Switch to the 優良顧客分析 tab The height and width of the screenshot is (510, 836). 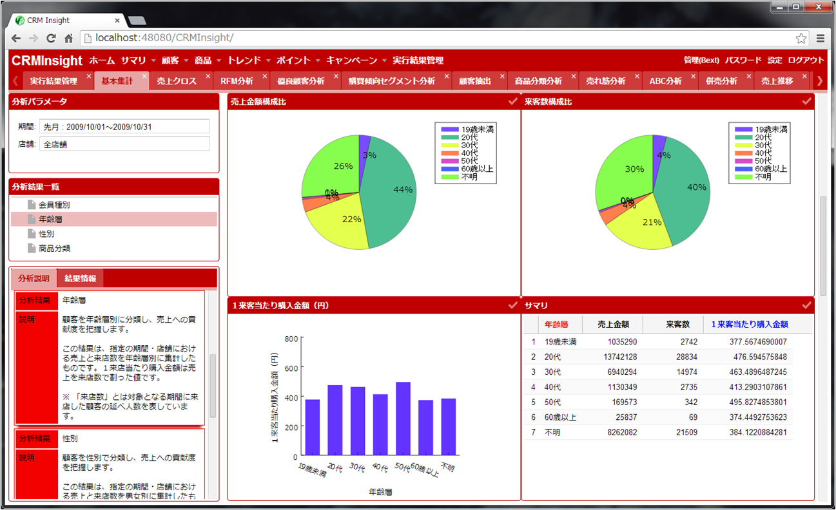tap(301, 81)
